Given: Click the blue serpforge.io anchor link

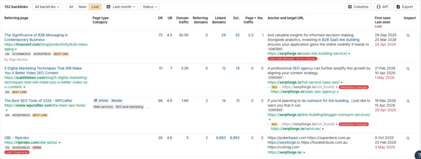Looking at the screenshot, I should 284,143.
